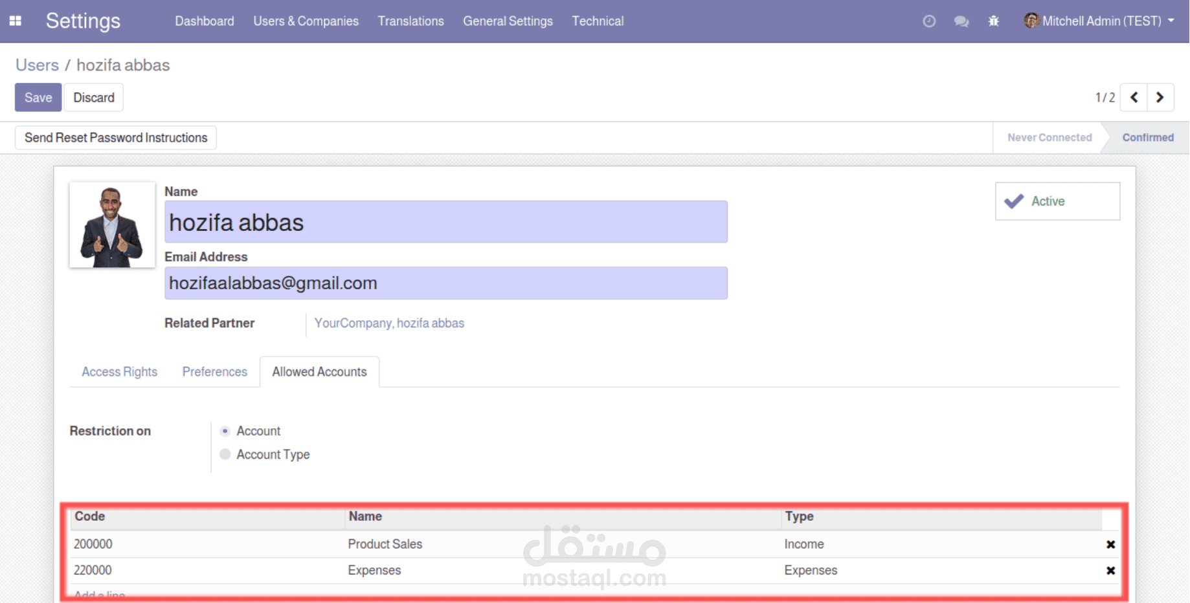Image resolution: width=1190 pixels, height=603 pixels.
Task: Open the activities clock icon
Action: tap(929, 21)
